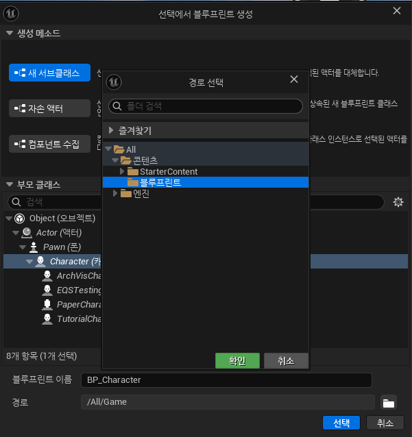The image size is (412, 437).
Task: Click the folder browse icon next to path field
Action: pos(388,403)
